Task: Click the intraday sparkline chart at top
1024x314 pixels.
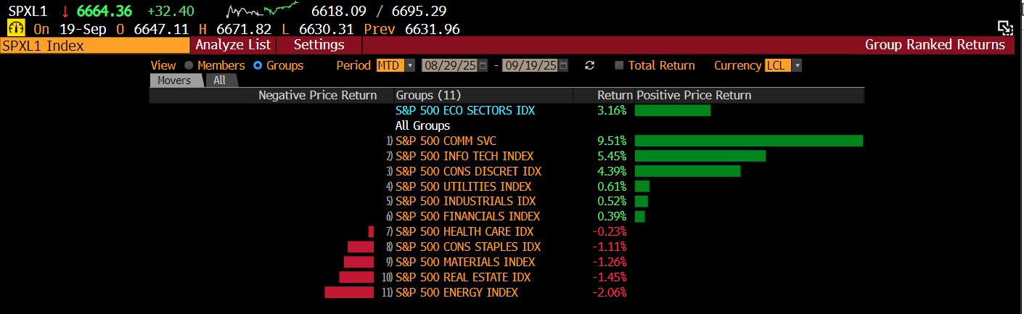Action: click(x=263, y=10)
